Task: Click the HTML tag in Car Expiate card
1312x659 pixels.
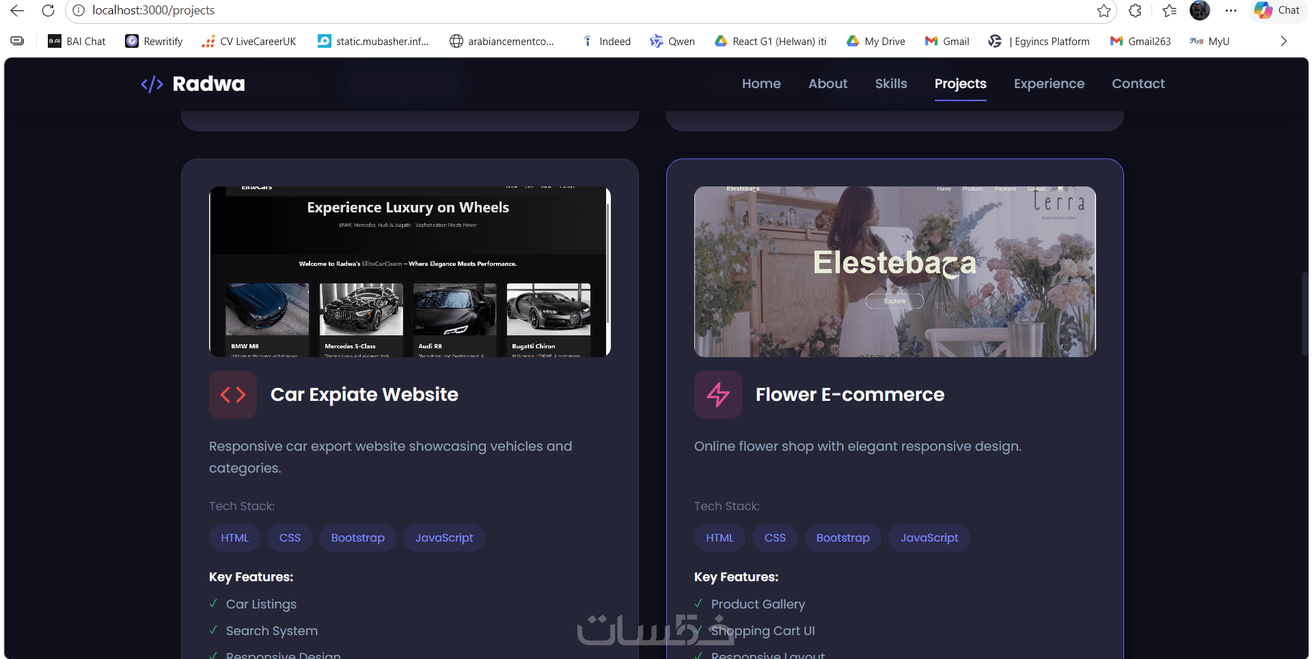Action: tap(234, 537)
